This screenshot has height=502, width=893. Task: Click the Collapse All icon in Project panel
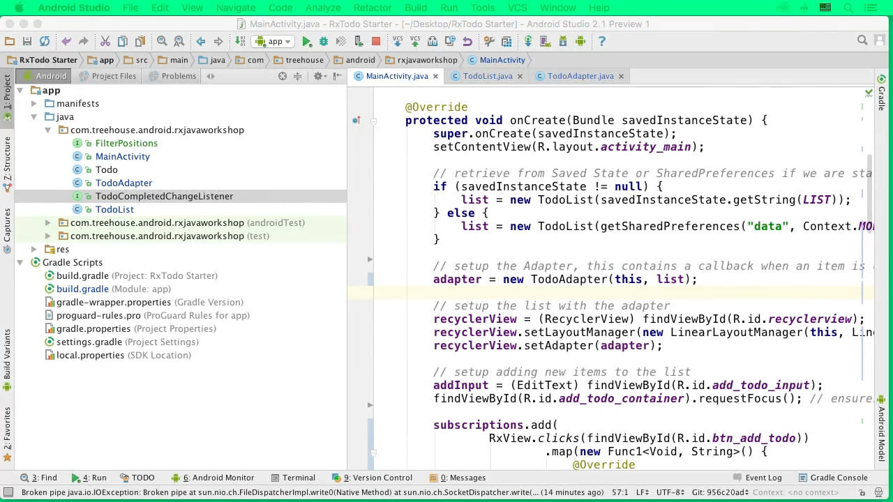tap(299, 76)
